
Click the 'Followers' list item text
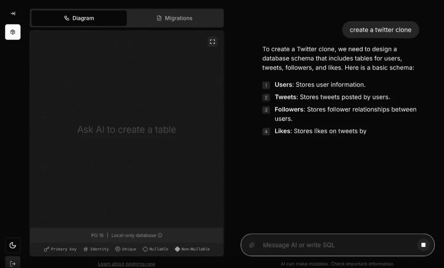coord(345,114)
